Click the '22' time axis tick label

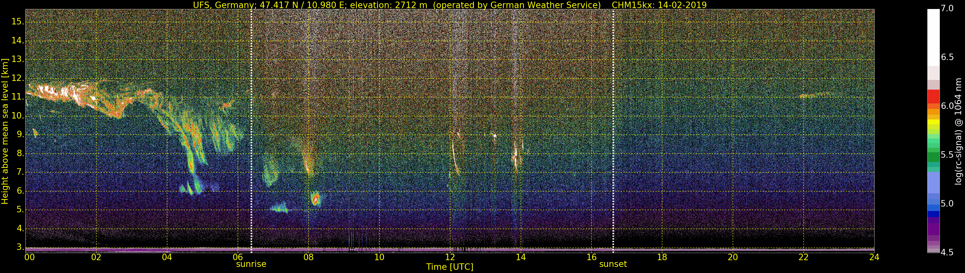[x=804, y=257]
